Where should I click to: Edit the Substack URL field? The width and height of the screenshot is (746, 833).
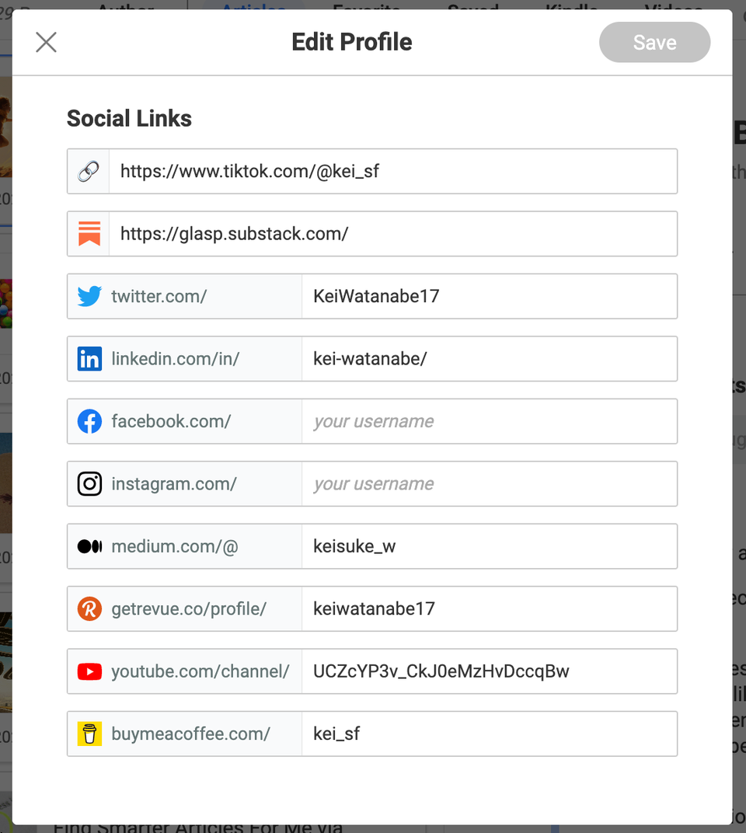(389, 233)
